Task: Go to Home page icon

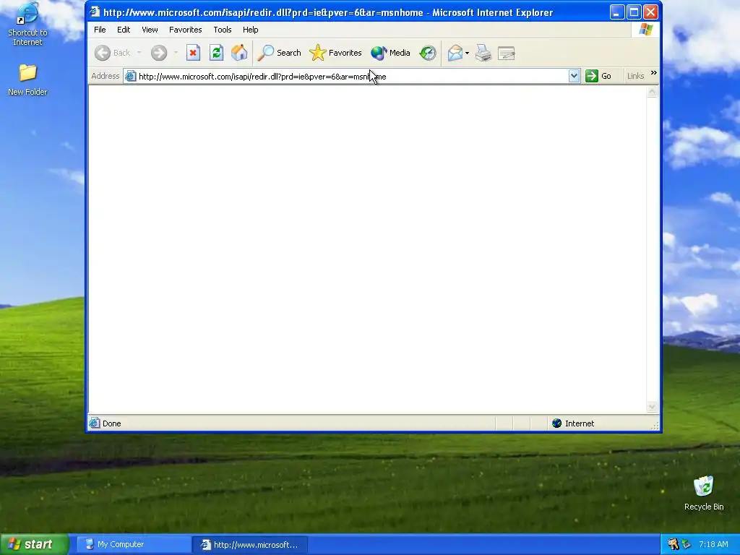Action: tap(239, 53)
